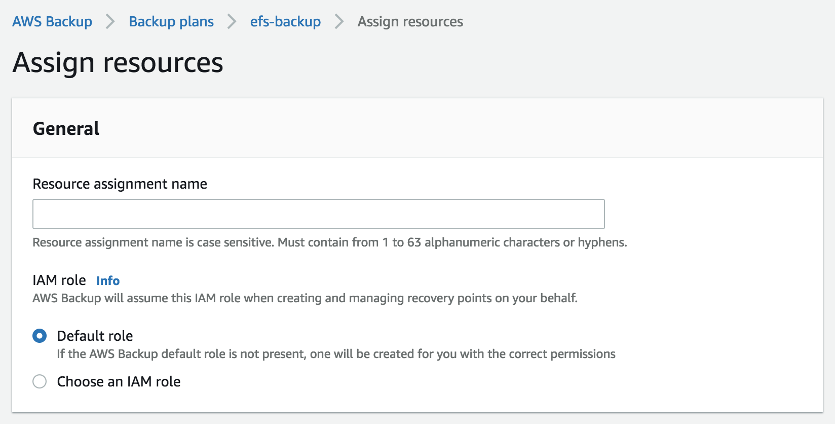The image size is (835, 424).
Task: Click the Assign resources breadcrumb item
Action: coord(410,22)
